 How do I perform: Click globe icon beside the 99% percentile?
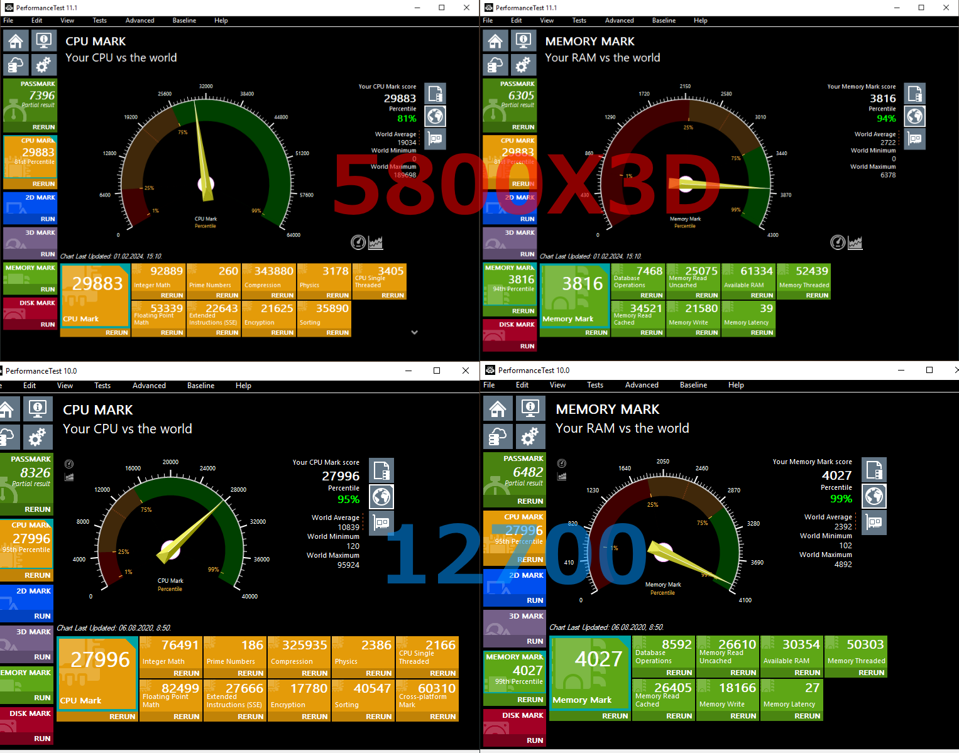coord(874,496)
